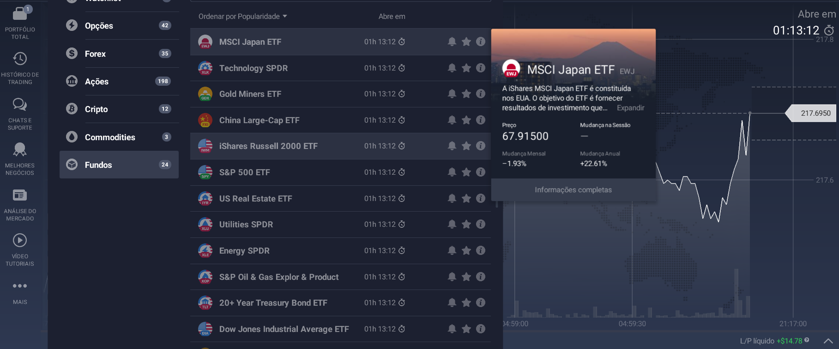
Task: Favorite star for S&P Oil & Gas Explor
Action: (x=466, y=277)
